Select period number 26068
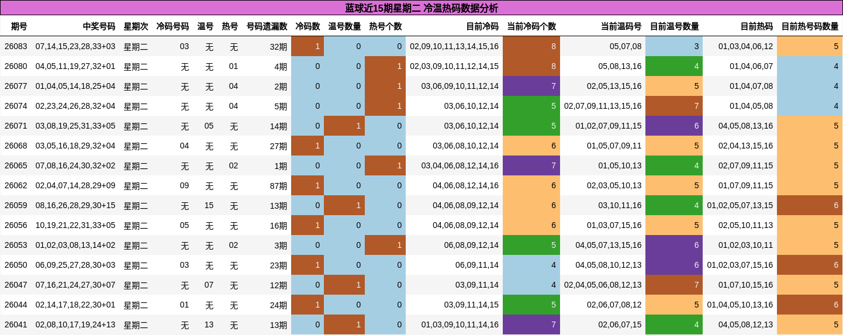 pyautogui.click(x=16, y=146)
